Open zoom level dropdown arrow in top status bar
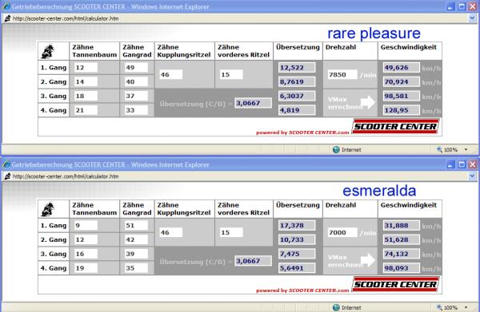480x312 pixels. (x=466, y=149)
